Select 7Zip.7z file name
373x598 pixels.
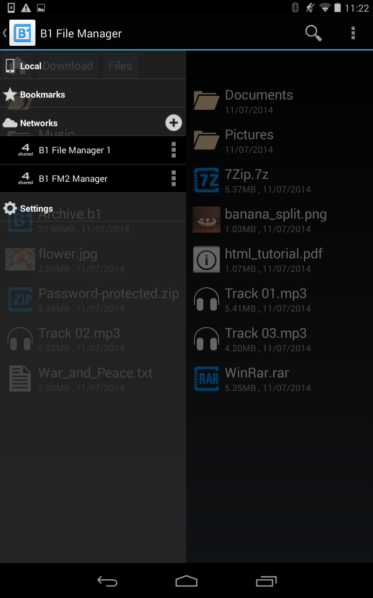pos(247,175)
